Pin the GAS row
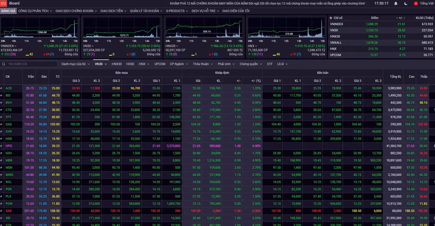 (1, 124)
